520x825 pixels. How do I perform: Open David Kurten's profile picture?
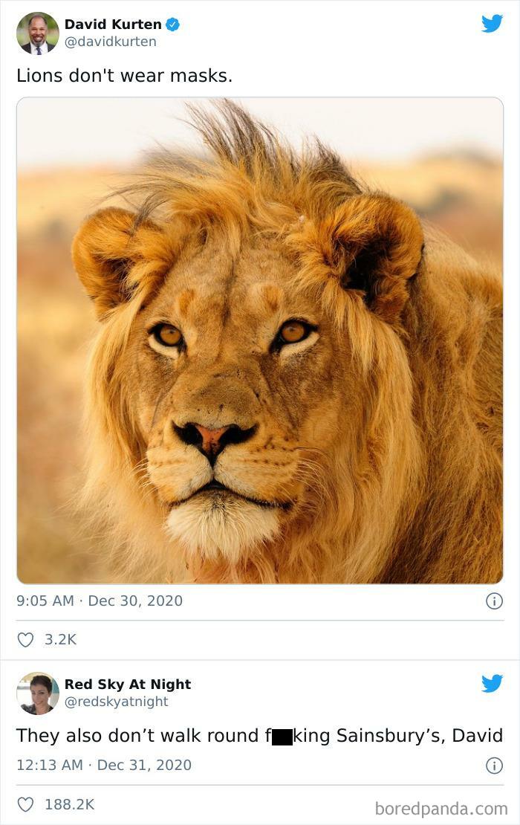[38, 33]
